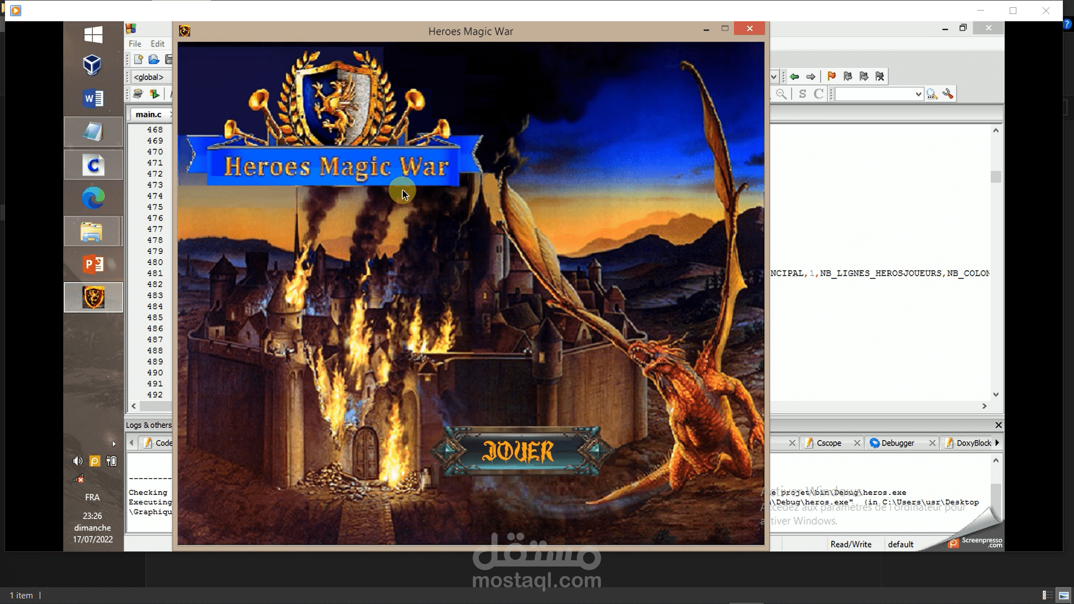This screenshot has height=604, width=1074.
Task: Click the default status bar entry
Action: point(901,544)
